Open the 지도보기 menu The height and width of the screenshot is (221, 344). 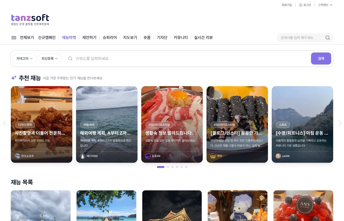coord(130,38)
